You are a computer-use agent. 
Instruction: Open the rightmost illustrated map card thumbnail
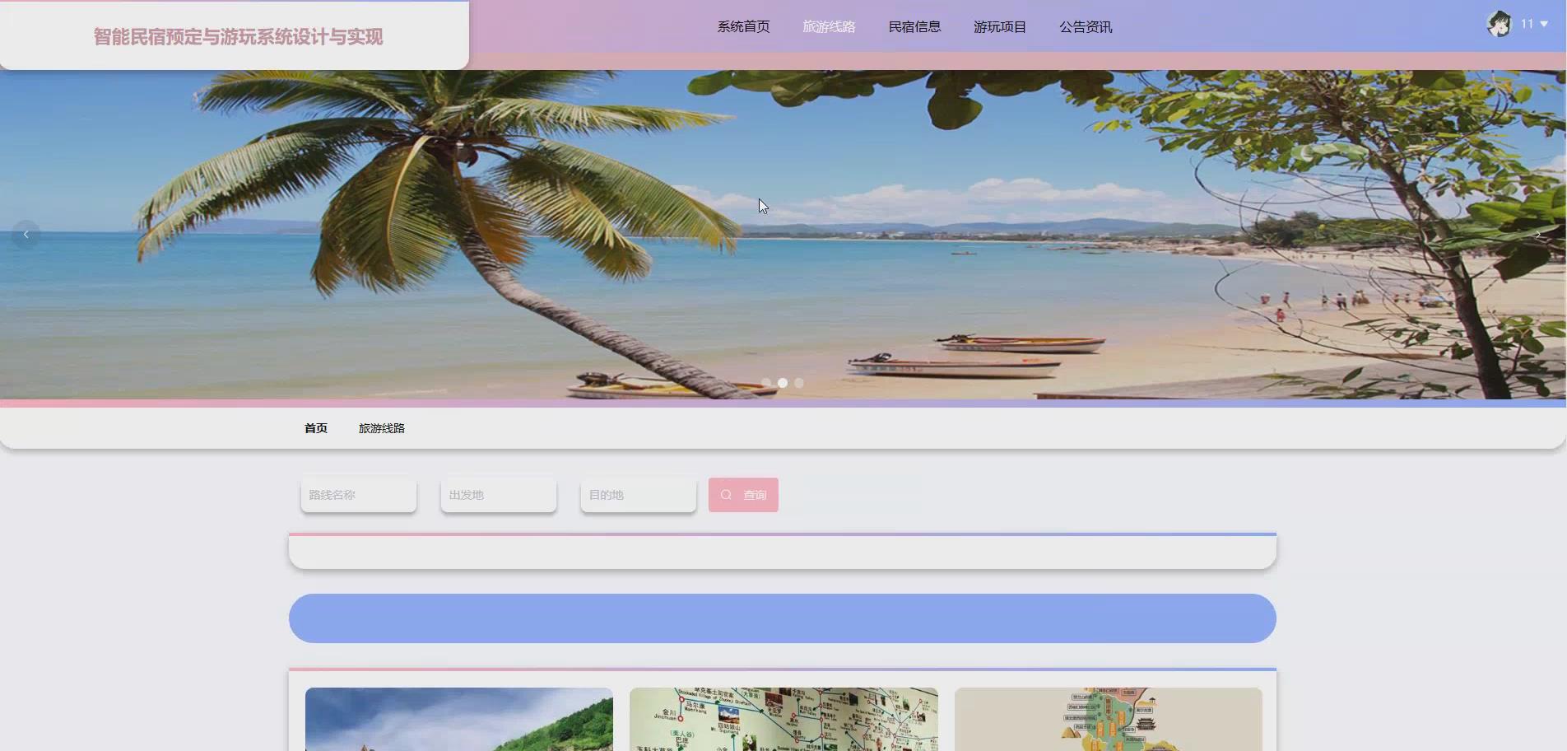point(1108,719)
